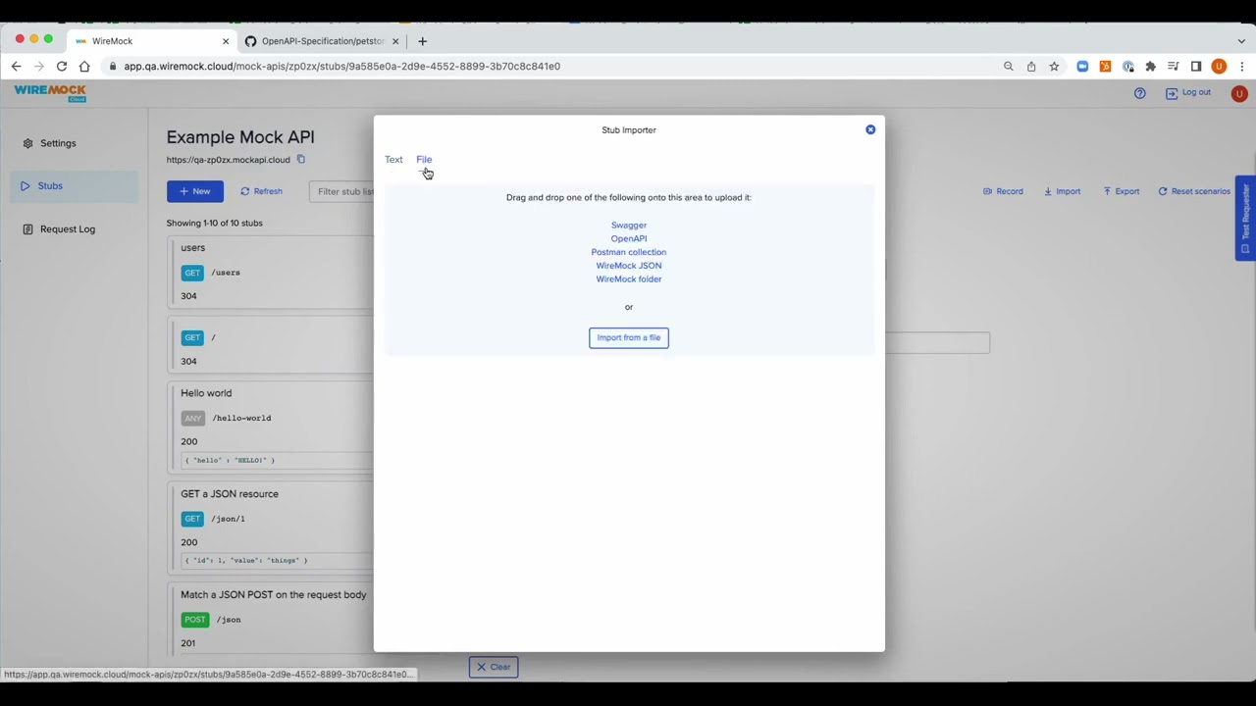This screenshot has width=1256, height=706.
Task: Click the Import from a file button
Action: (629, 337)
